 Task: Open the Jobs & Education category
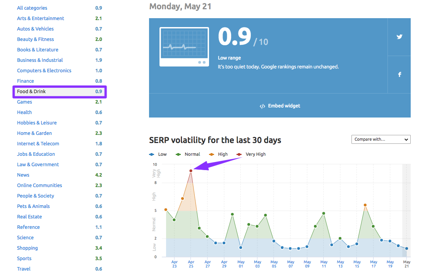pos(36,154)
